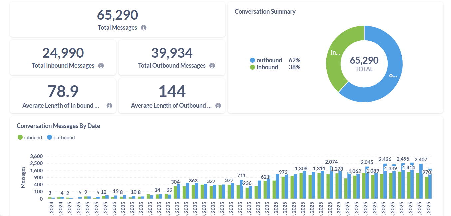Click the Total Inbound Messages label
The width and height of the screenshot is (451, 216).
click(x=63, y=66)
